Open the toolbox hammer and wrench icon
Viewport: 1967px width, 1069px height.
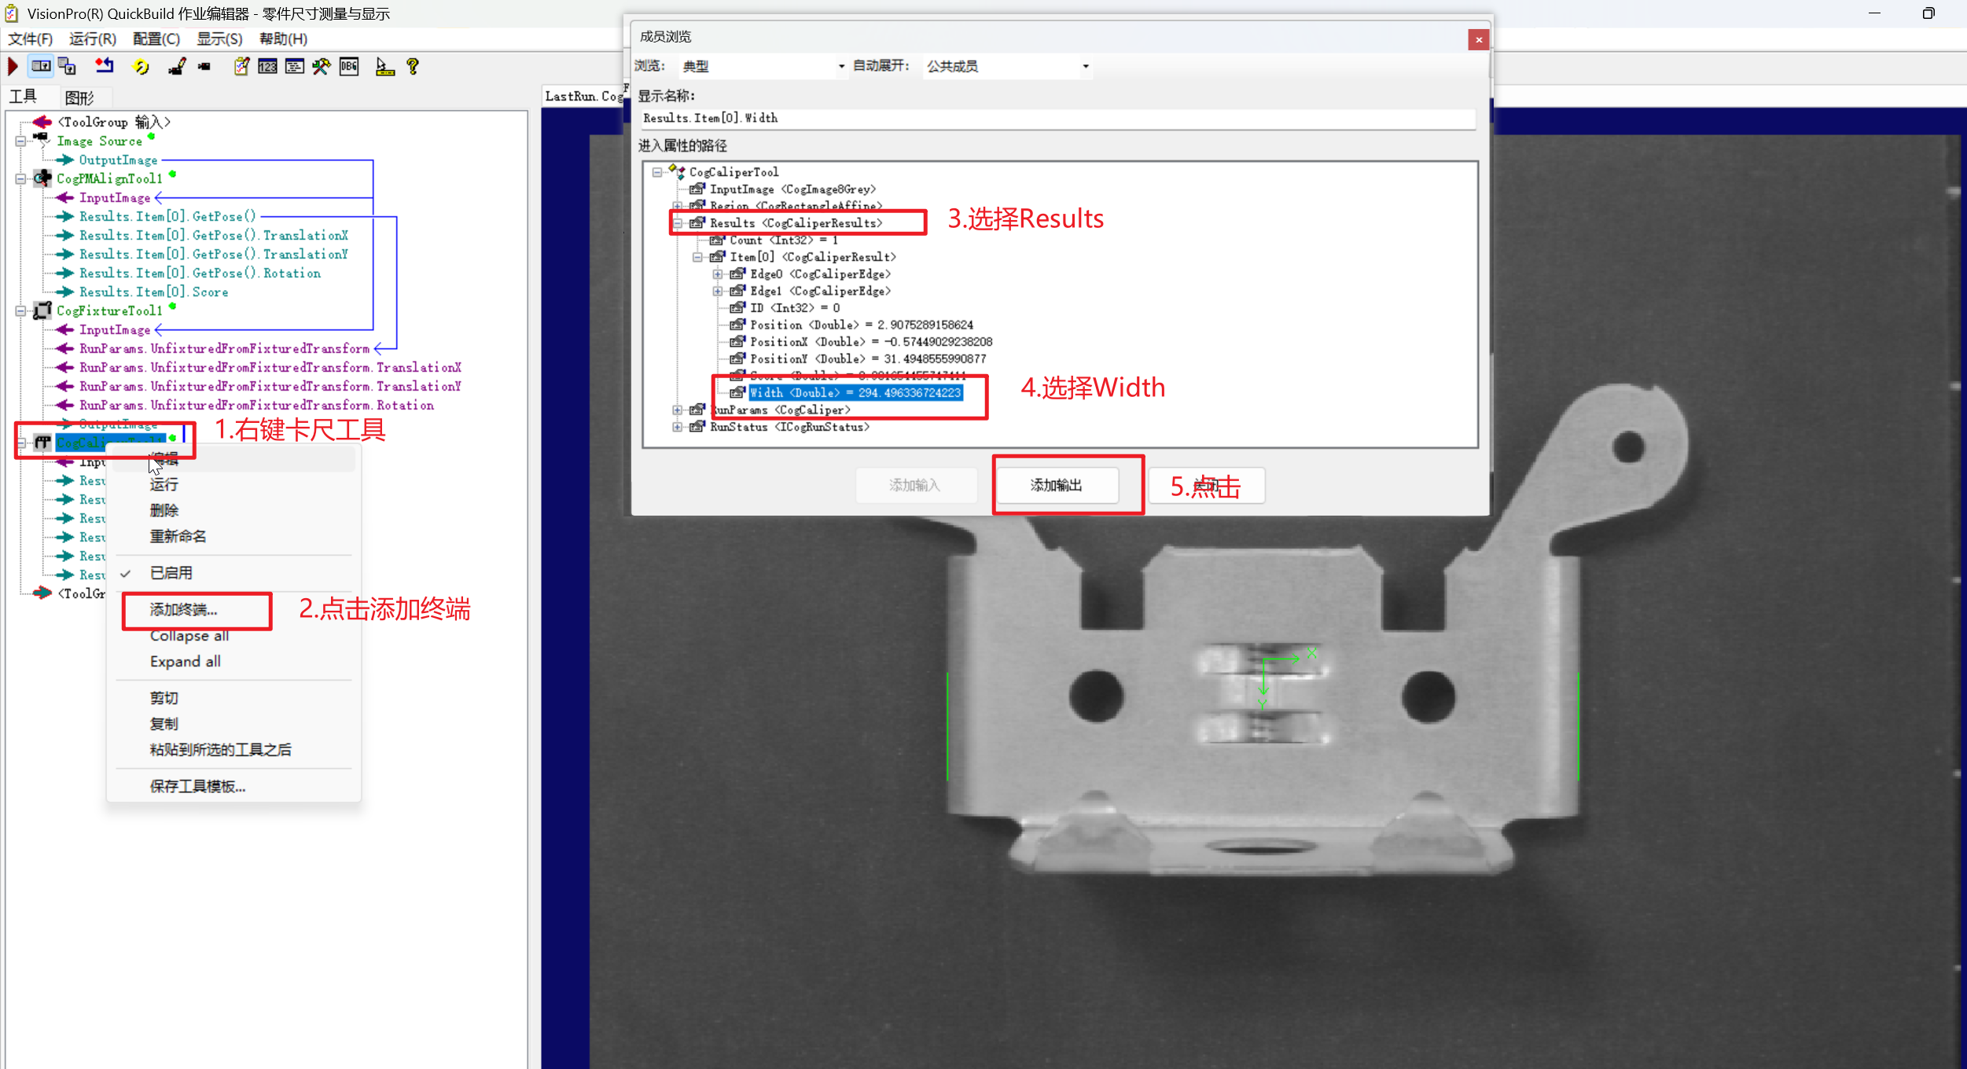tap(321, 67)
